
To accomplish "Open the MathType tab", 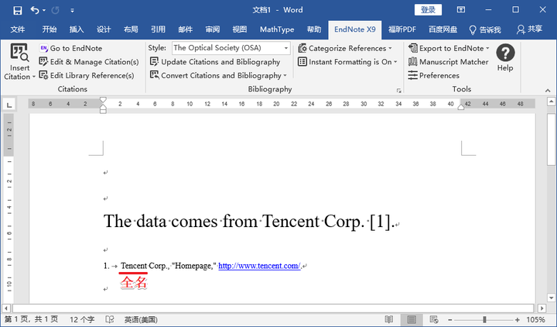I will coord(277,29).
